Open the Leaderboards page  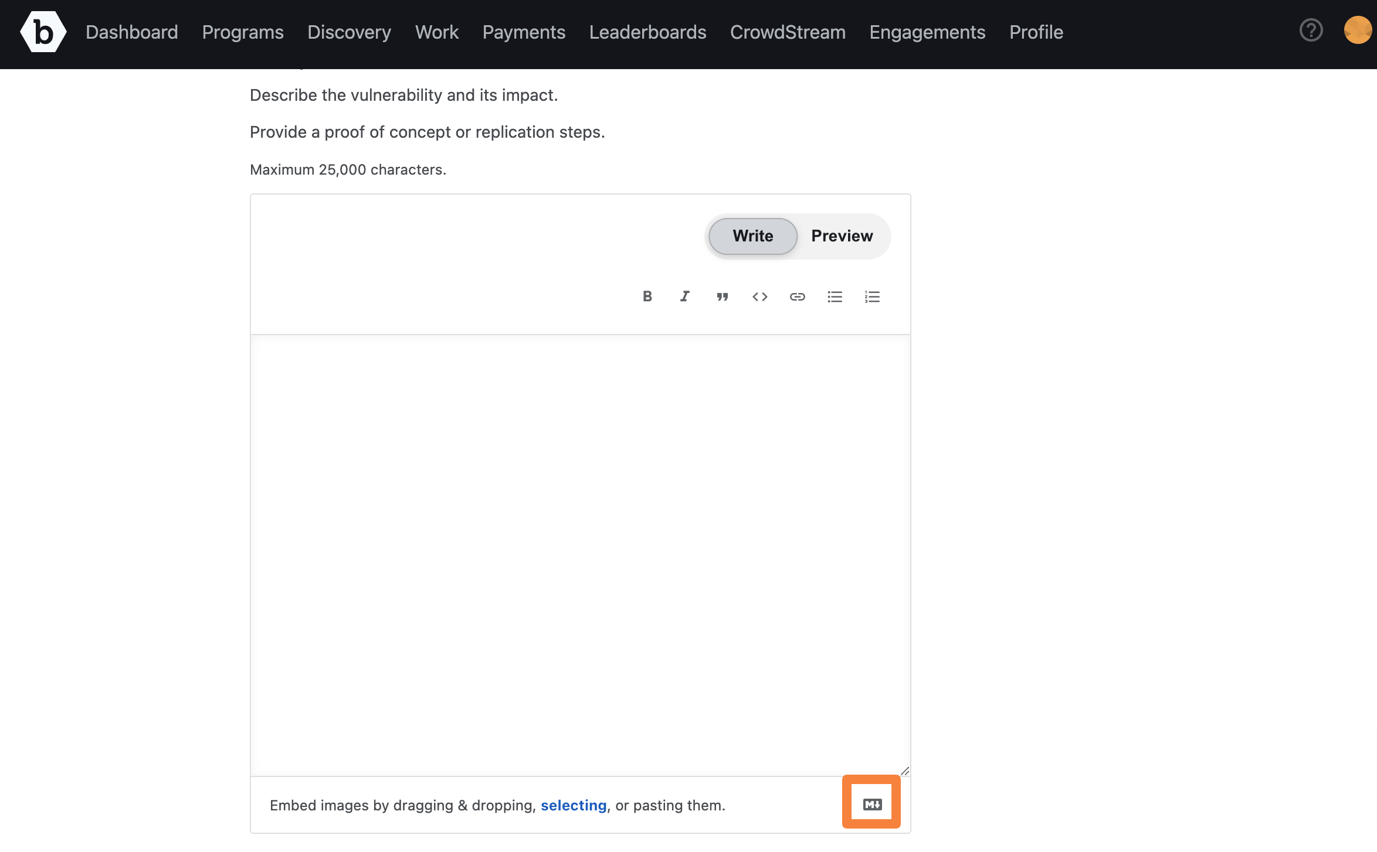click(648, 32)
